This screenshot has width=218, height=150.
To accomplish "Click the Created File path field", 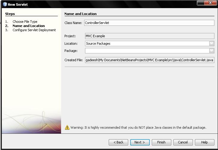I will pyautogui.click(x=150, y=60).
